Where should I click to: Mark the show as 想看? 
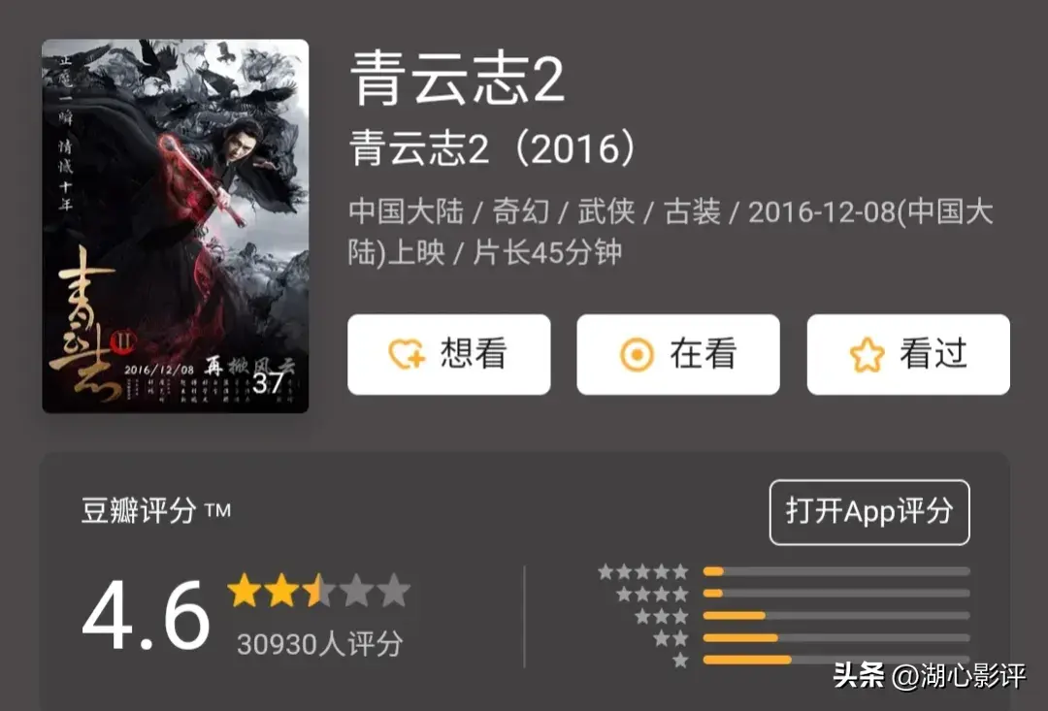coord(449,354)
